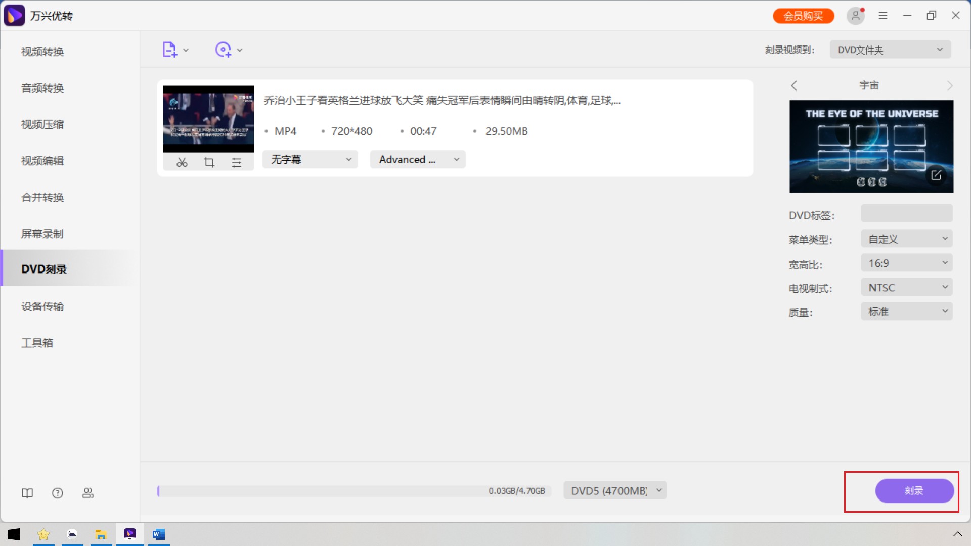Expand the subtitle dropdown 无字幕
Viewport: 971px width, 546px height.
click(310, 159)
